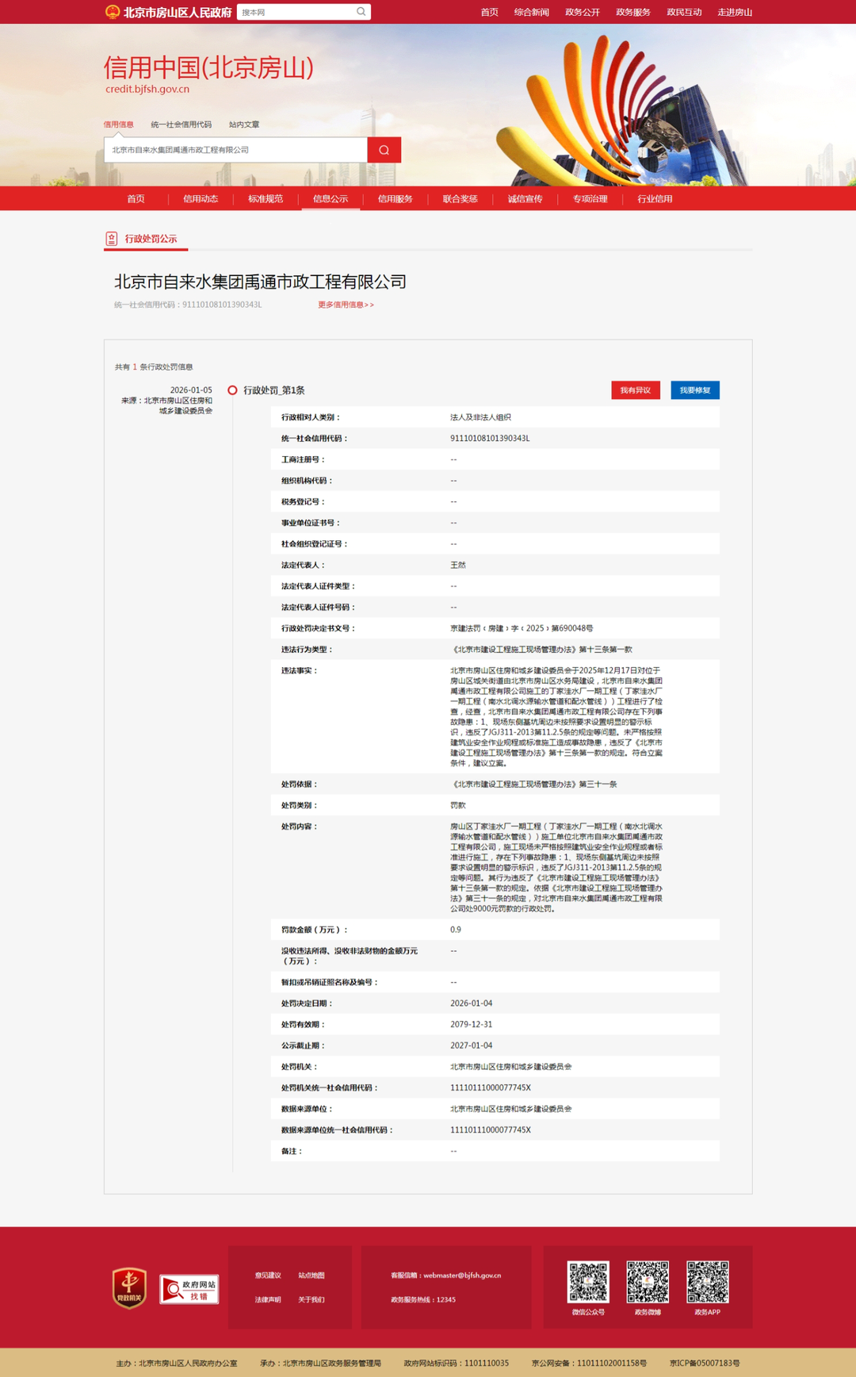Viewport: 856px width, 1377px height.
Task: Open the 更多信用信息>> link
Action: (x=346, y=305)
